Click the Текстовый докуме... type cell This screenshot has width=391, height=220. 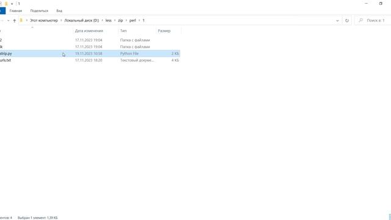pyautogui.click(x=137, y=60)
